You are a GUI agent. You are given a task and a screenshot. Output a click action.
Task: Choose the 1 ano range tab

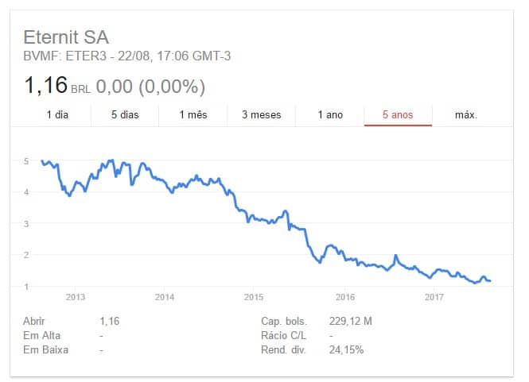point(330,115)
